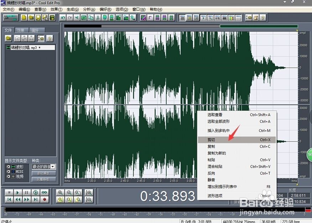
Task: Click the vertical Zoom In icon
Action: point(89,193)
